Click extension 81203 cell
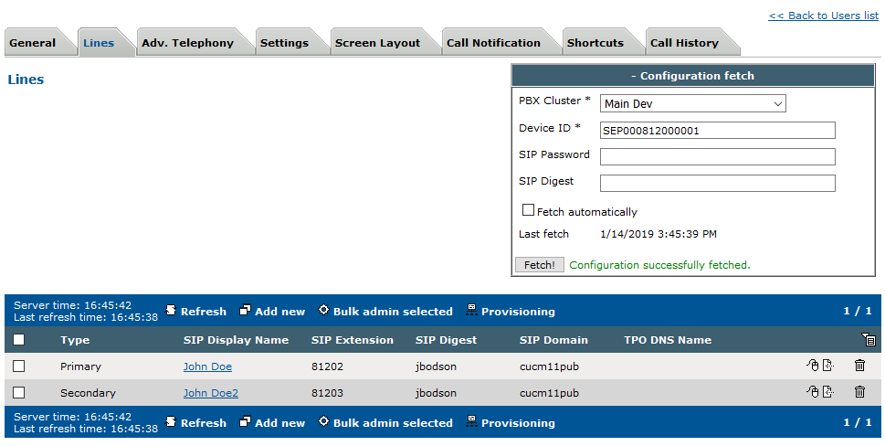This screenshot has height=446, width=885. pyautogui.click(x=327, y=393)
